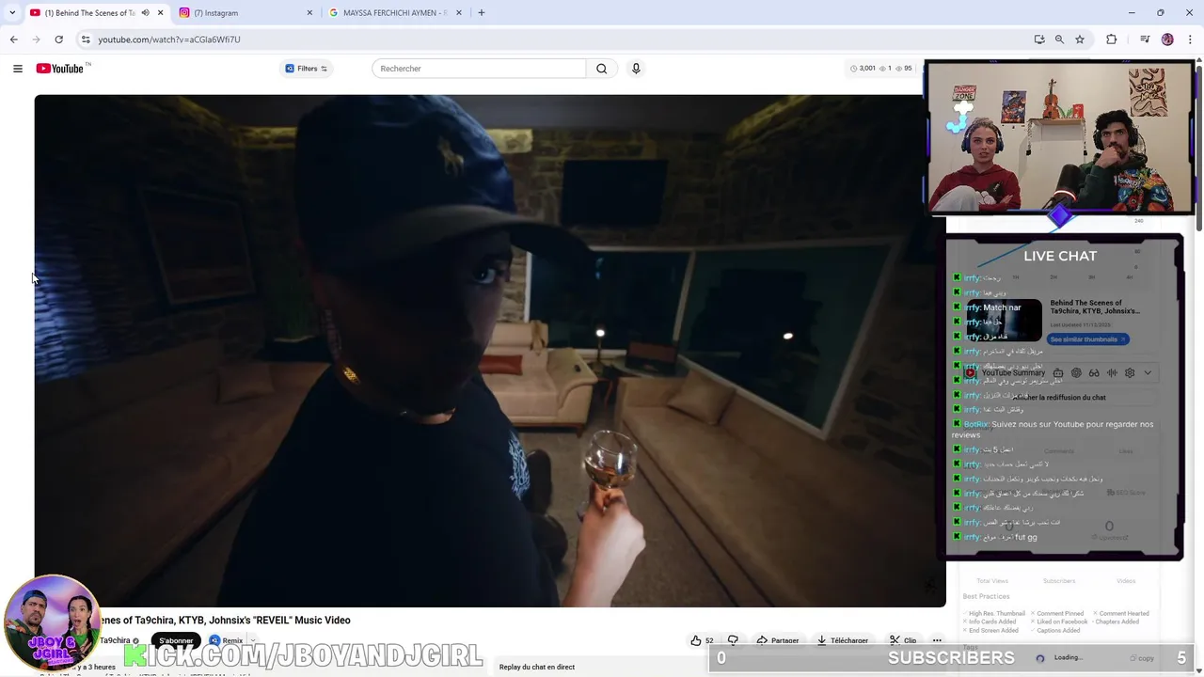Click the address bar URL

coord(169,39)
